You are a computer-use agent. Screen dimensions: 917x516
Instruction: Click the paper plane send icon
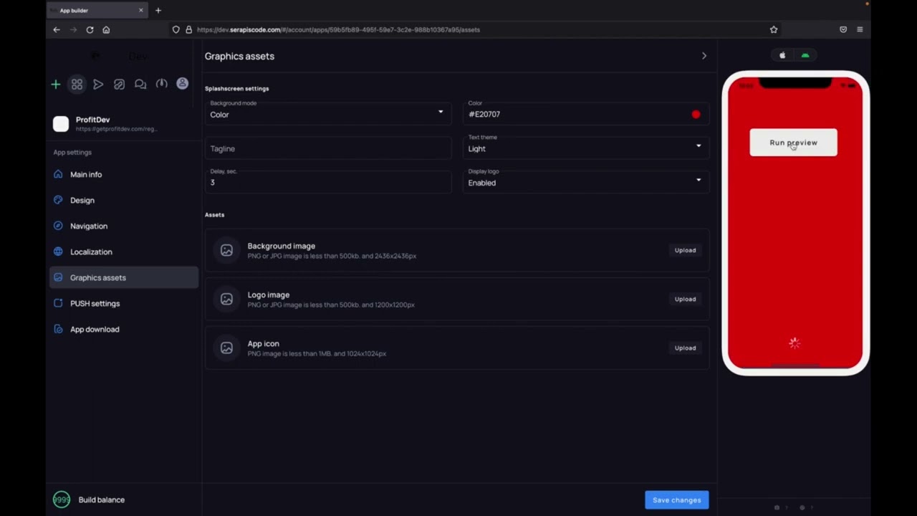(98, 85)
